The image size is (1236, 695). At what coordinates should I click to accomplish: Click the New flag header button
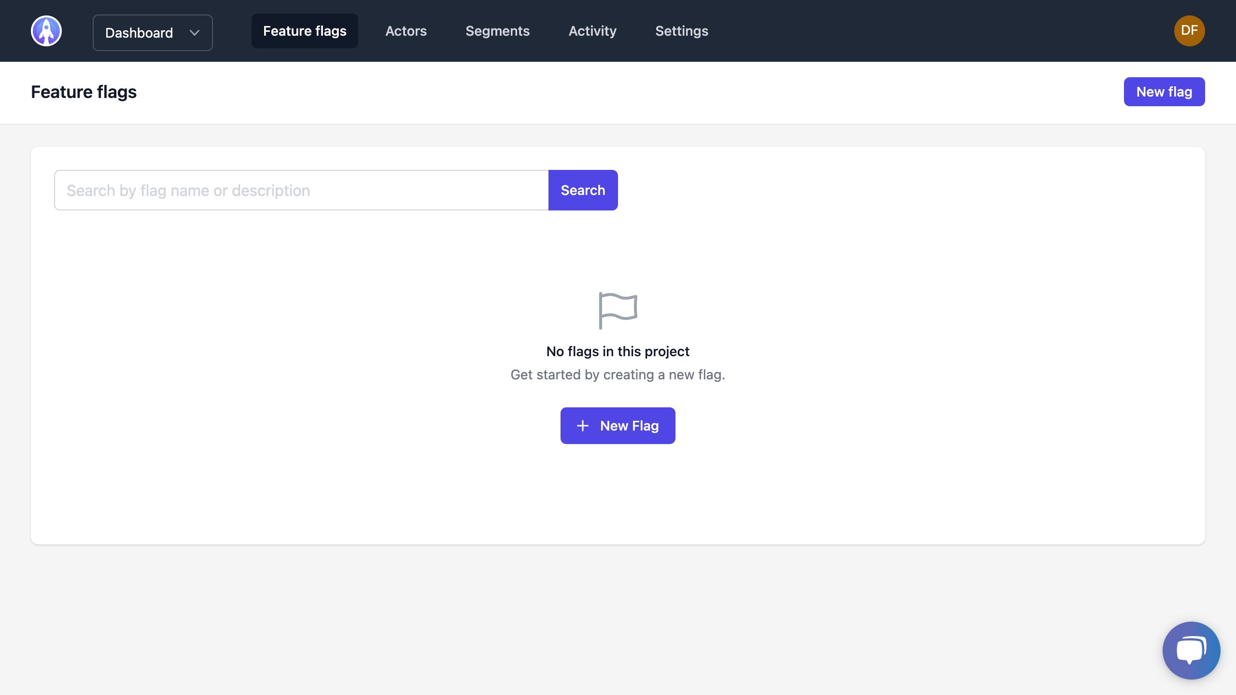(1164, 92)
